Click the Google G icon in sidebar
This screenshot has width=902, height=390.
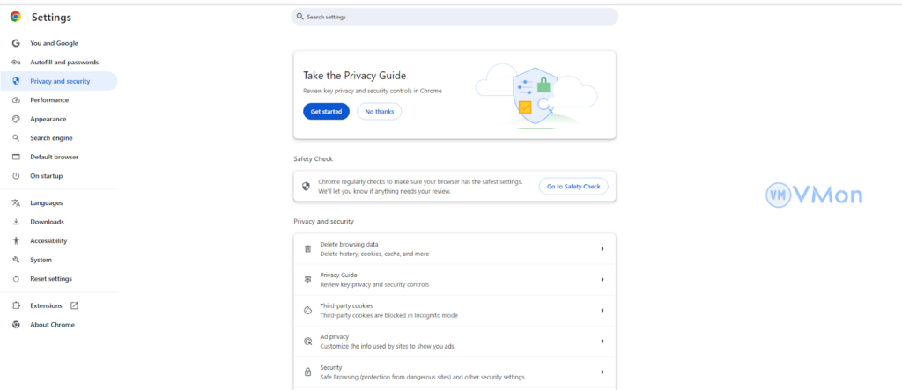click(16, 42)
